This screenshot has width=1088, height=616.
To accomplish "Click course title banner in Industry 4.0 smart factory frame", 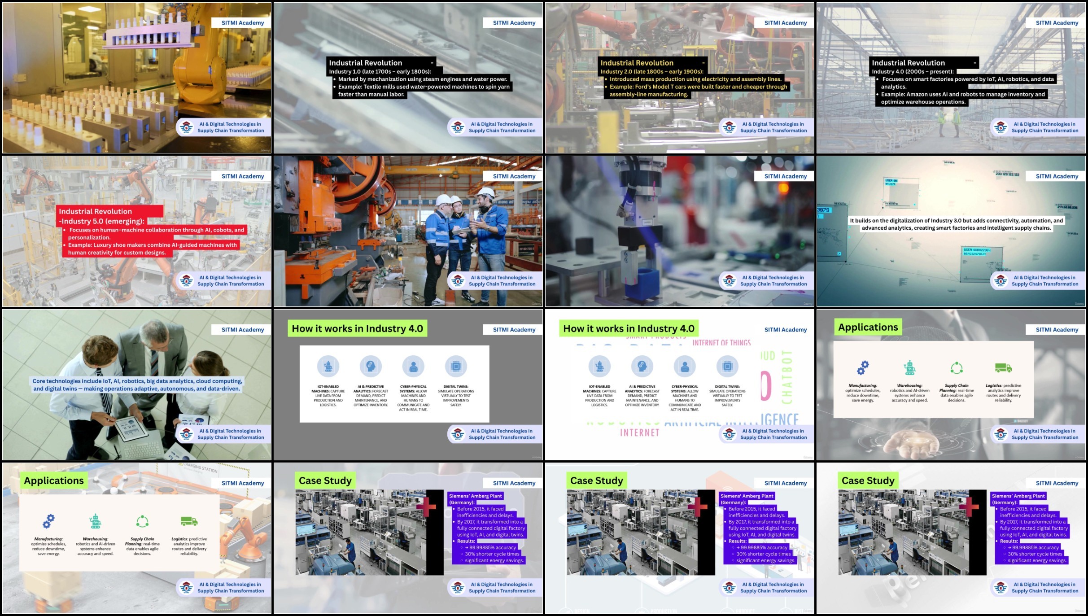I will pyautogui.click(x=1037, y=127).
